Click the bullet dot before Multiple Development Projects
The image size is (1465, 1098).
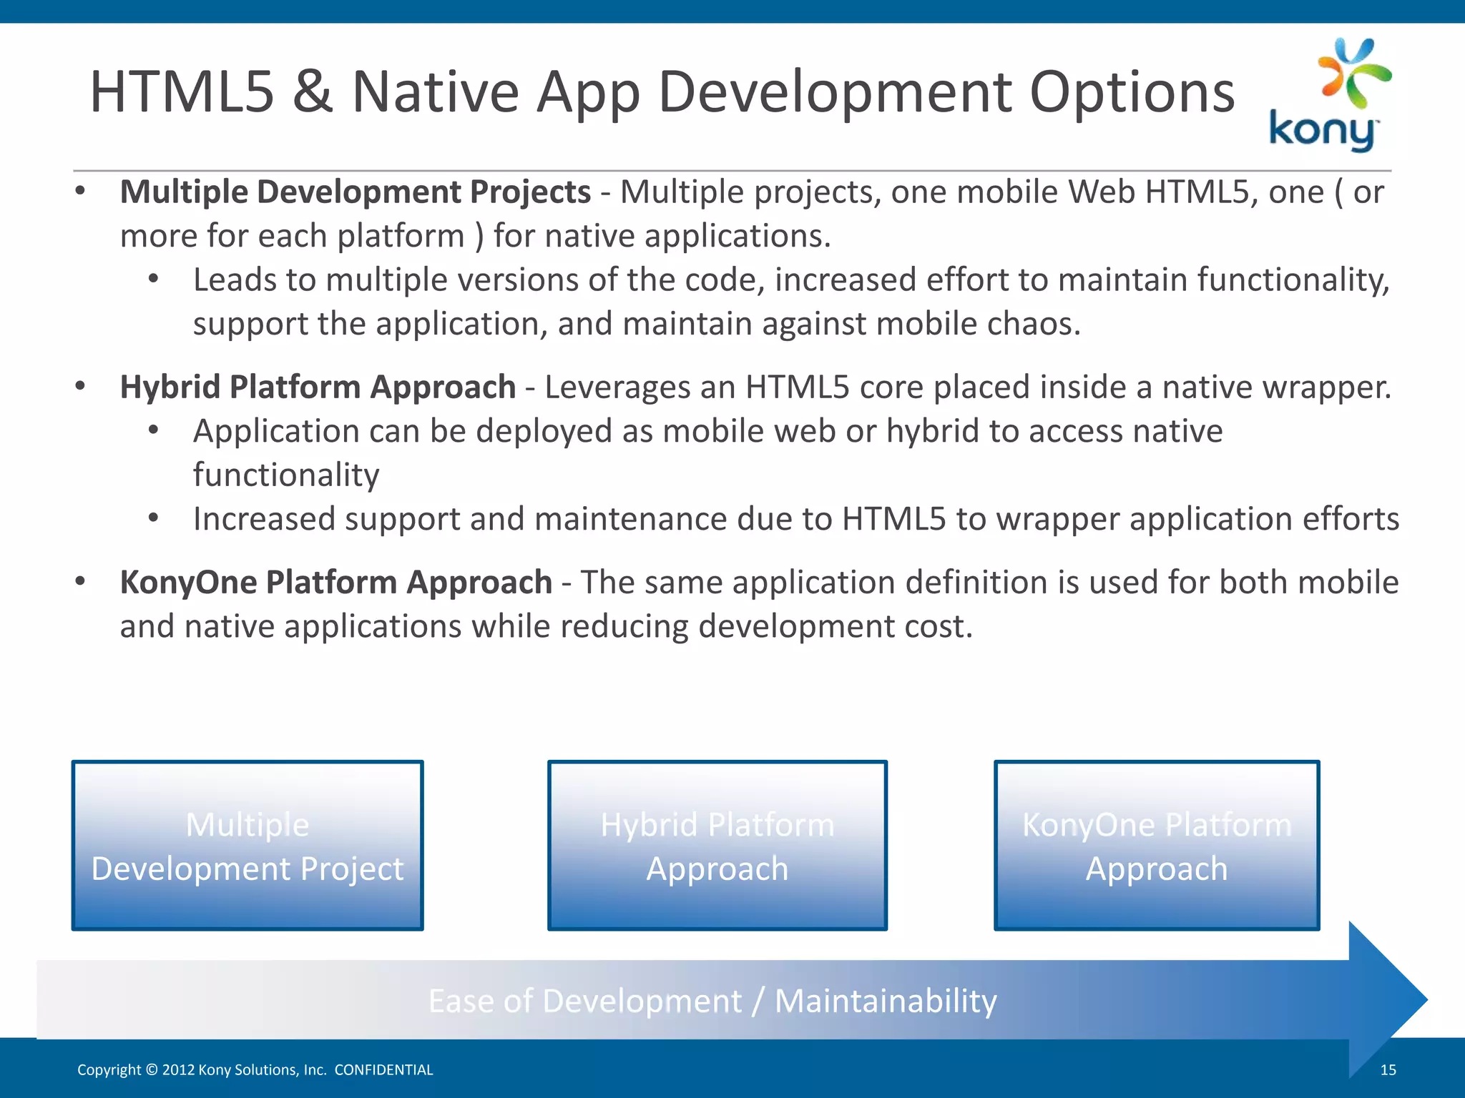[x=80, y=192]
